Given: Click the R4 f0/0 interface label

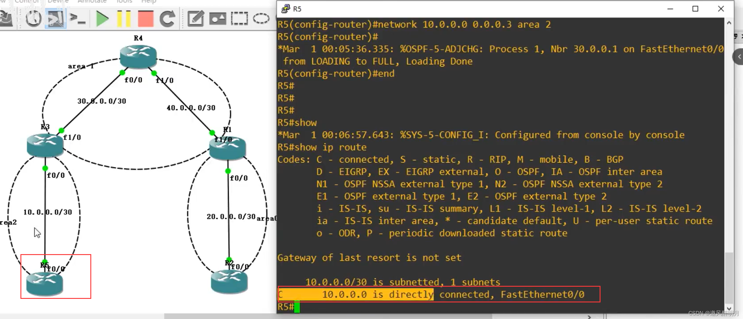Looking at the screenshot, I should pyautogui.click(x=133, y=80).
